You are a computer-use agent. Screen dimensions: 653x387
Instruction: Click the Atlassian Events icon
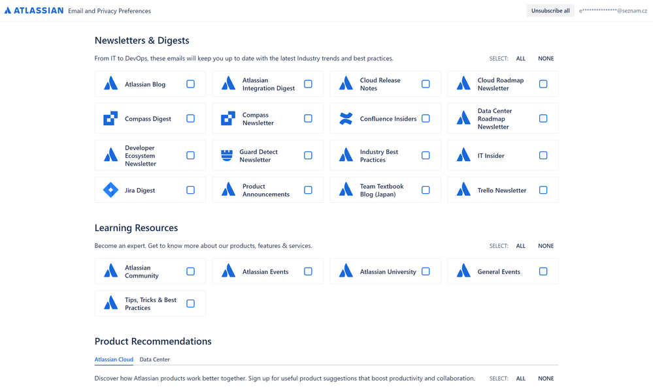[x=228, y=271]
